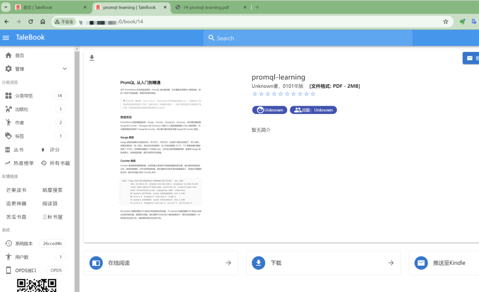Open the OPDS接口 item
The image size is (479, 292).
(37, 270)
